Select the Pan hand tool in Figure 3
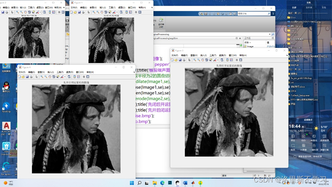This screenshot has width=332, height=187. tap(203, 60)
